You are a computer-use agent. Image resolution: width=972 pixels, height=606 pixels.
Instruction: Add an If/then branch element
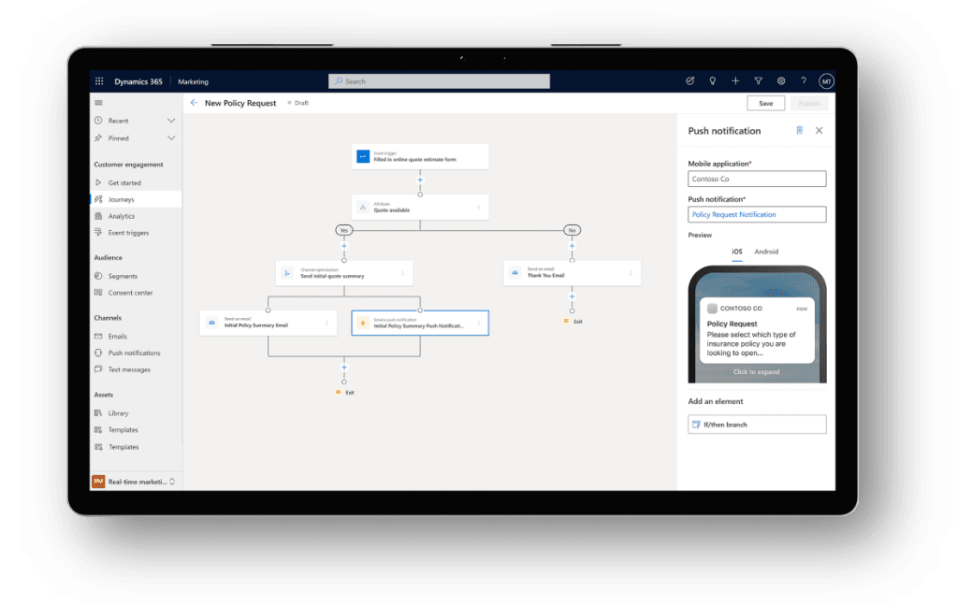click(x=757, y=425)
